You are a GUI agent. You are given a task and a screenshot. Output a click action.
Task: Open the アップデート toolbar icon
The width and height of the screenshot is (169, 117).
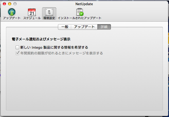coord(12,12)
